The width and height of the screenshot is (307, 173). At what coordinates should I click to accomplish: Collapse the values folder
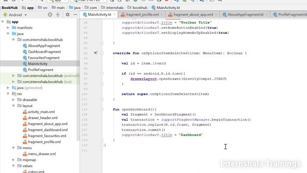[13, 166]
